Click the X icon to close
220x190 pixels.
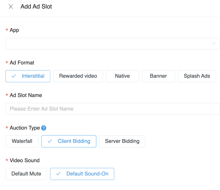10,7
